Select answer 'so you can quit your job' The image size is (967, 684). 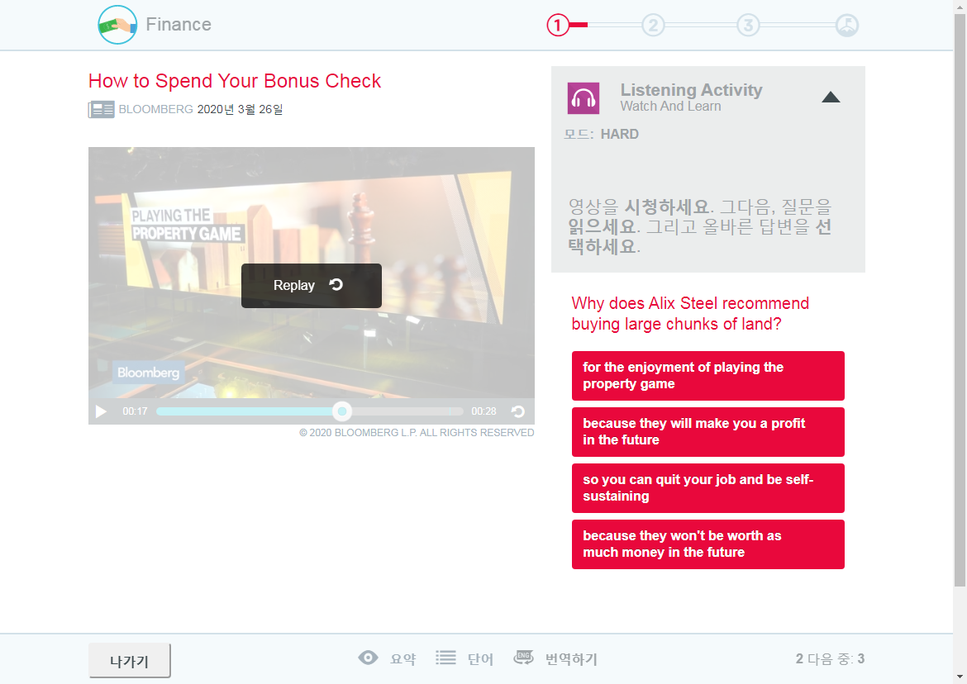708,488
